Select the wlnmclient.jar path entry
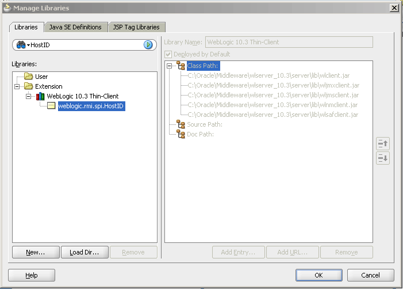Screen dimensions: 403x289 (272, 105)
